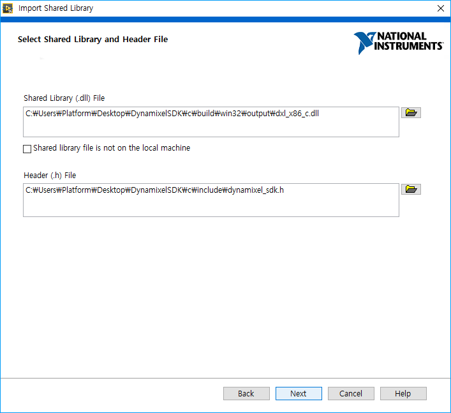Image resolution: width=451 pixels, height=413 pixels.
Task: Click the NATIONAL INSTRUMENTS wordmark text
Action: [408, 41]
